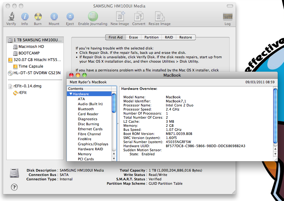This screenshot has width=284, height=201.
Task: Click the Mount toolbar icon
Action: tap(54, 17)
